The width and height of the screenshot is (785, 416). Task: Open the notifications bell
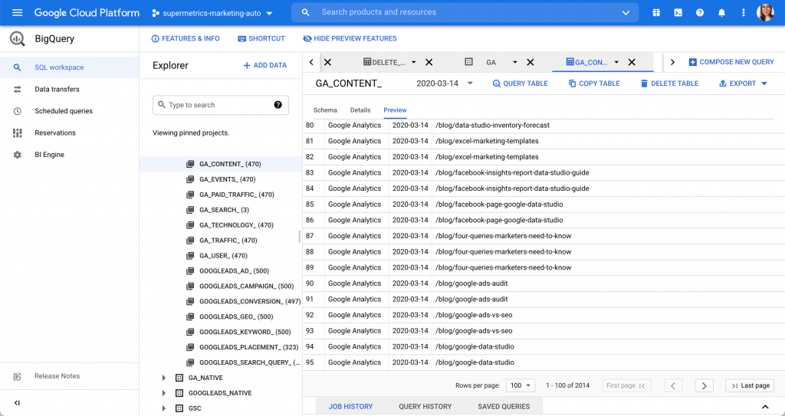[721, 13]
